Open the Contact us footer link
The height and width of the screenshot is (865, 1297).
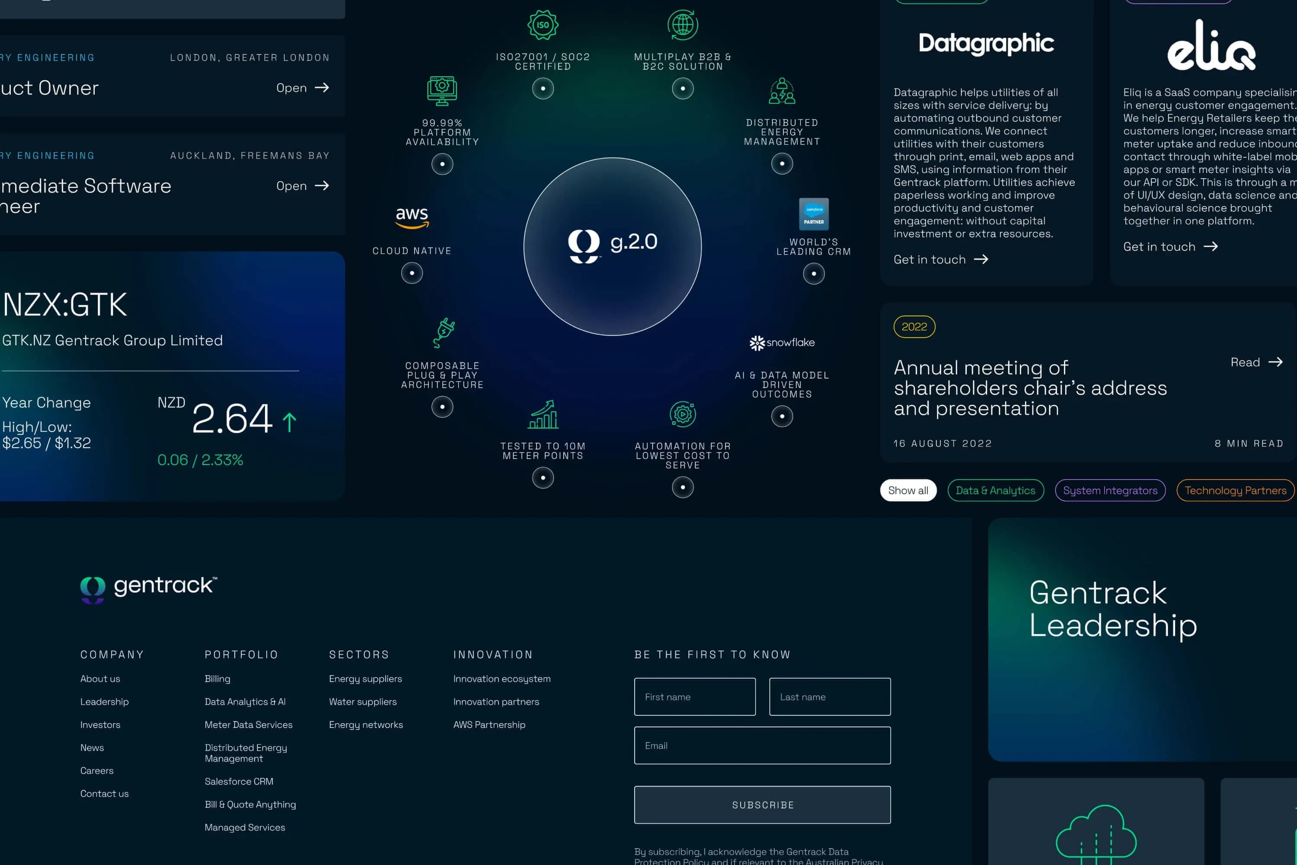(104, 793)
